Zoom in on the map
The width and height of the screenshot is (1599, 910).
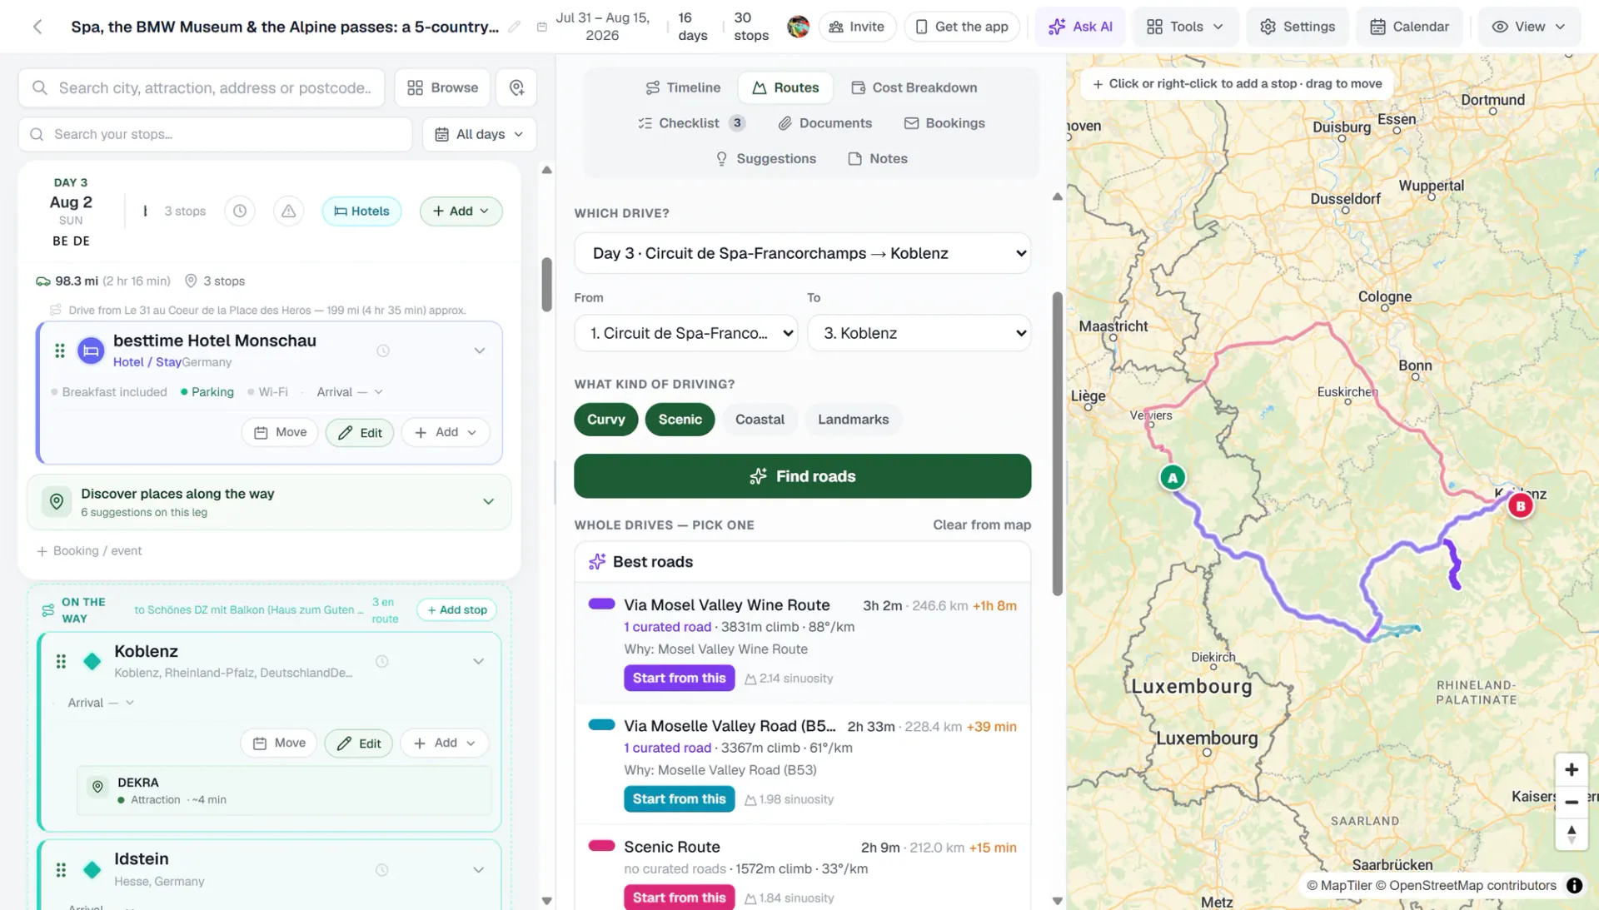1572,770
